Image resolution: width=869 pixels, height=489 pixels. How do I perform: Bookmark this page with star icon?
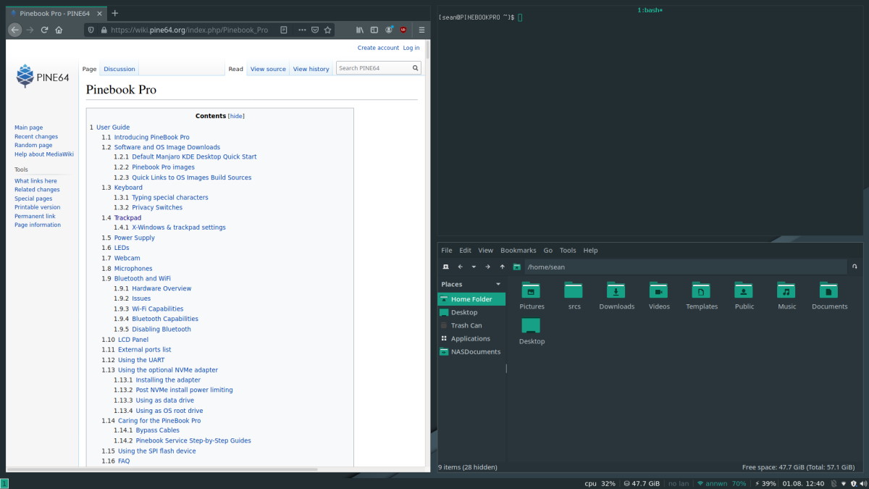click(x=328, y=30)
